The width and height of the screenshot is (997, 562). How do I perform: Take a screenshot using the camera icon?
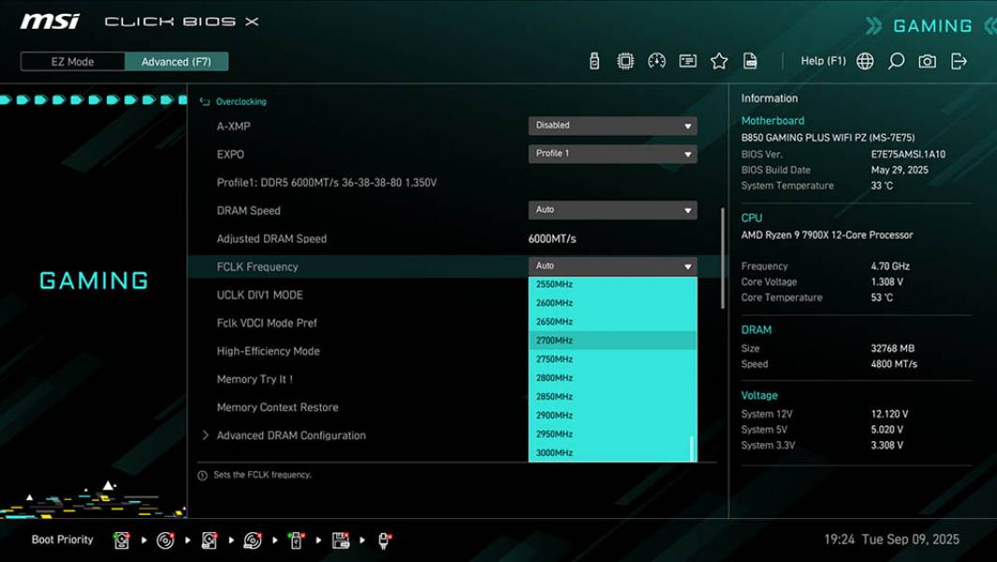(x=927, y=60)
